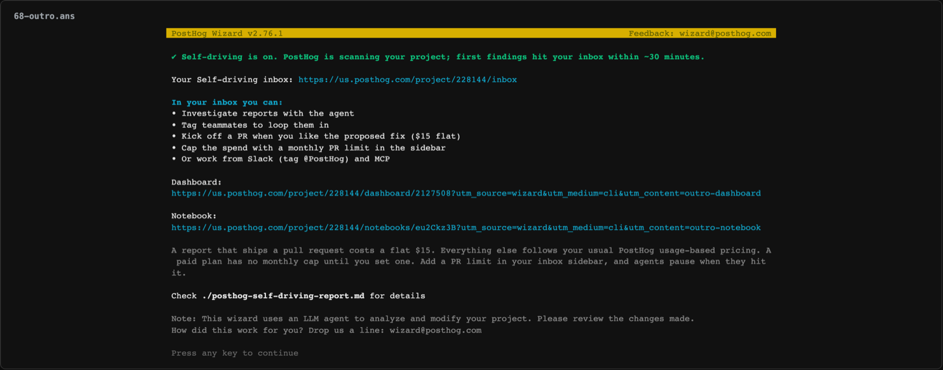Click 'Or work from Slack' bullet line
943x370 pixels.
pos(280,159)
